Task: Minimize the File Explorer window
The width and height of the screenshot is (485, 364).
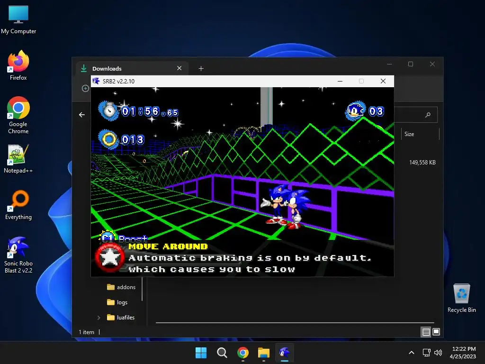Action: (389, 64)
